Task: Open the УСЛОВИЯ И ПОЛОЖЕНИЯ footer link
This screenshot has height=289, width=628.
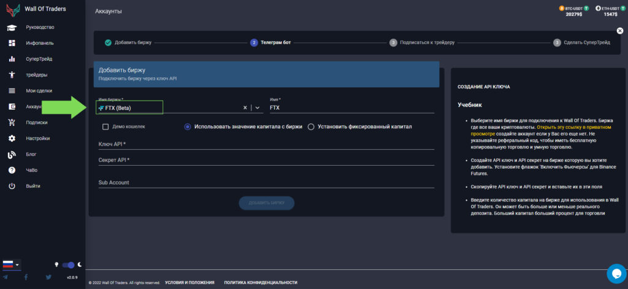Action: [190, 283]
